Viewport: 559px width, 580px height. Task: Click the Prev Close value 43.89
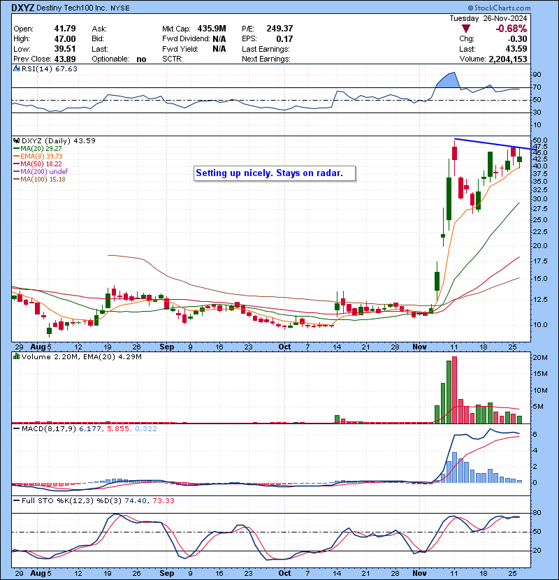coord(65,59)
